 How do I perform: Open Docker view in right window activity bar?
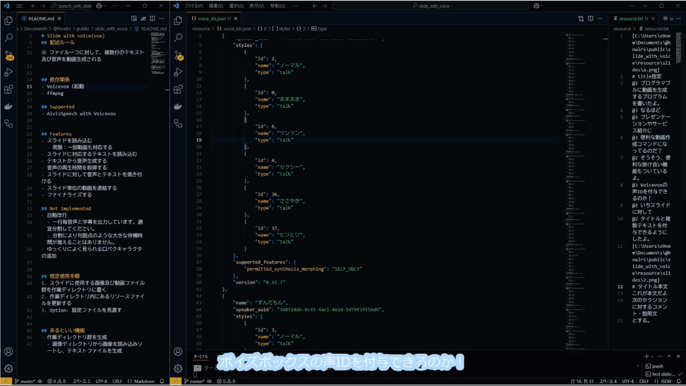(x=178, y=107)
